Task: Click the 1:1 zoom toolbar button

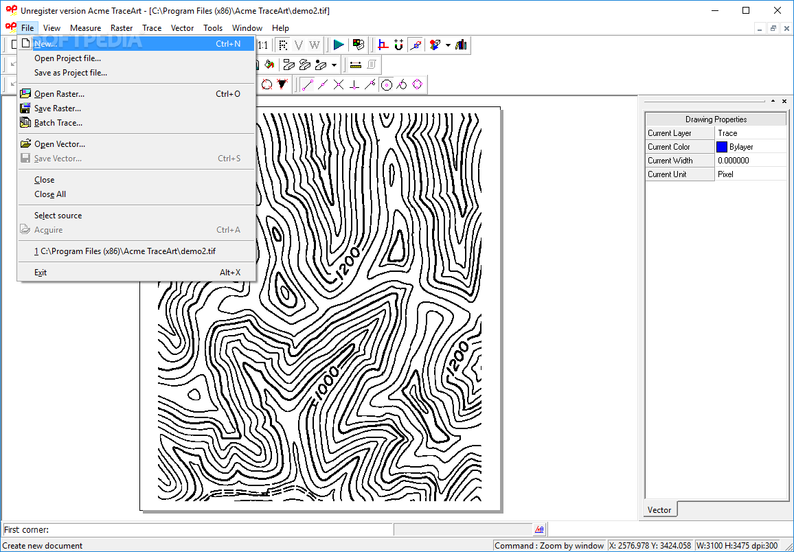Action: click(262, 45)
